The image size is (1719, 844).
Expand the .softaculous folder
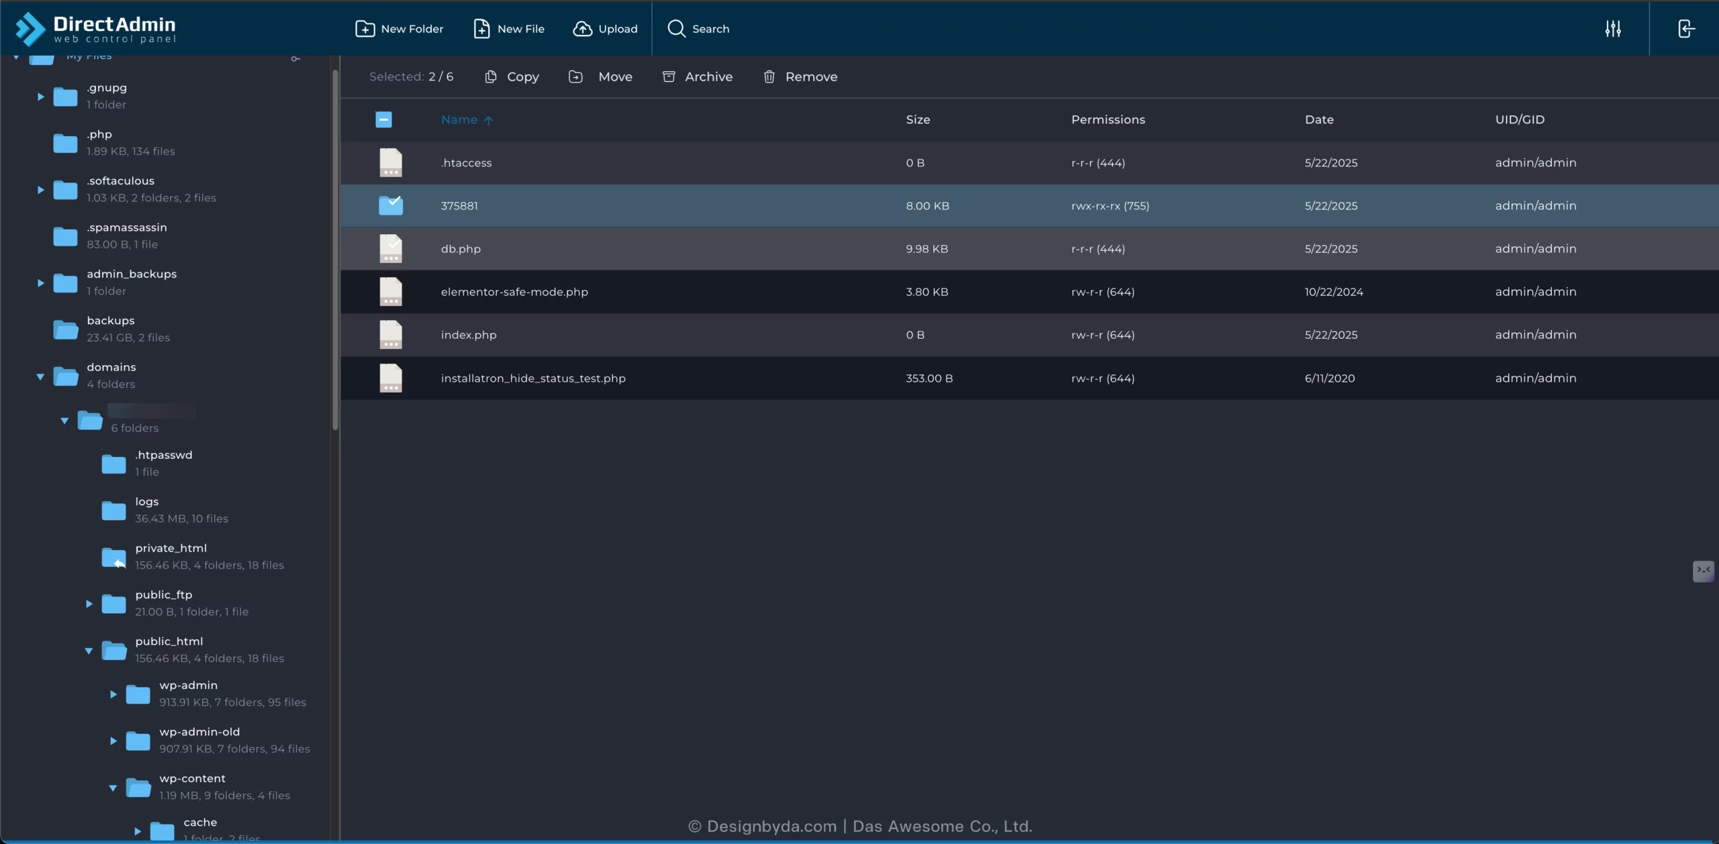(40, 190)
